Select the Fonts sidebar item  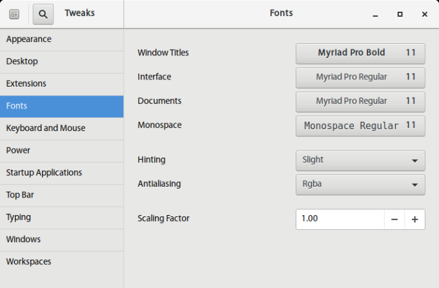(x=61, y=106)
